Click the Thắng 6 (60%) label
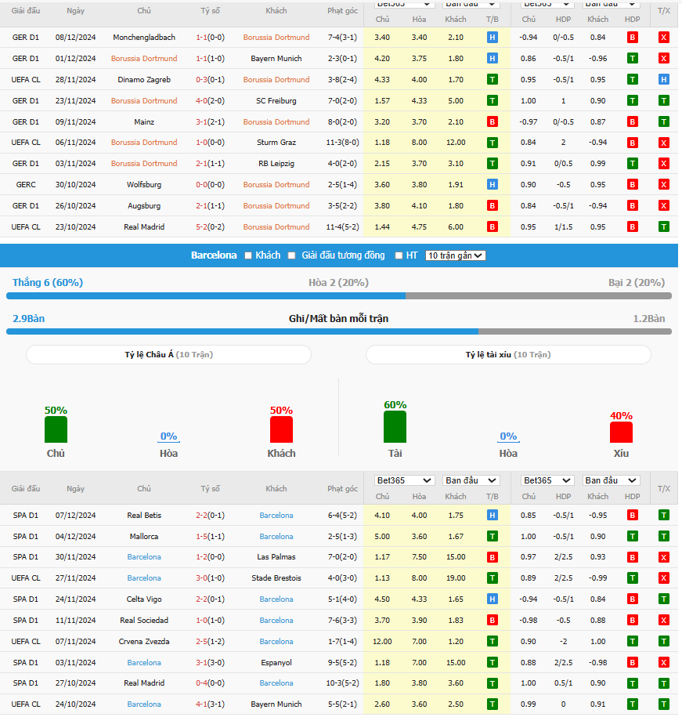This screenshot has height=717, width=682. (x=48, y=283)
